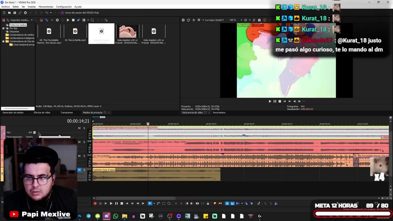Select Todos los medios tree item
This screenshot has width=393, height=221.
pos(18,25)
